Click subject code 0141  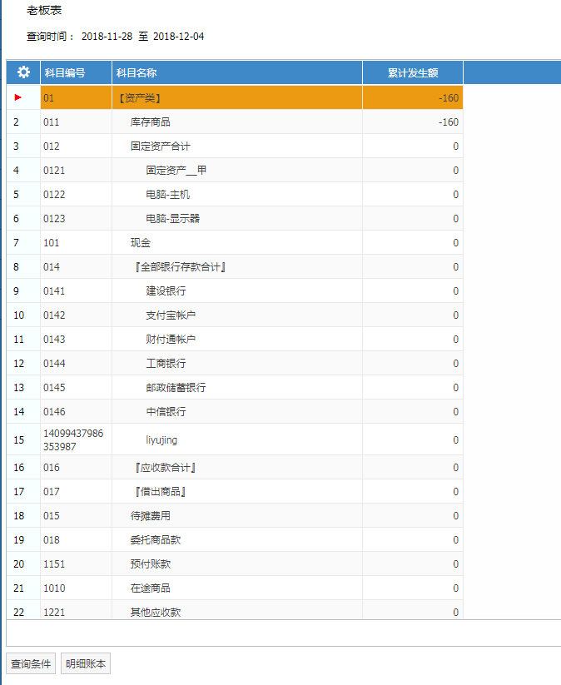point(54,291)
